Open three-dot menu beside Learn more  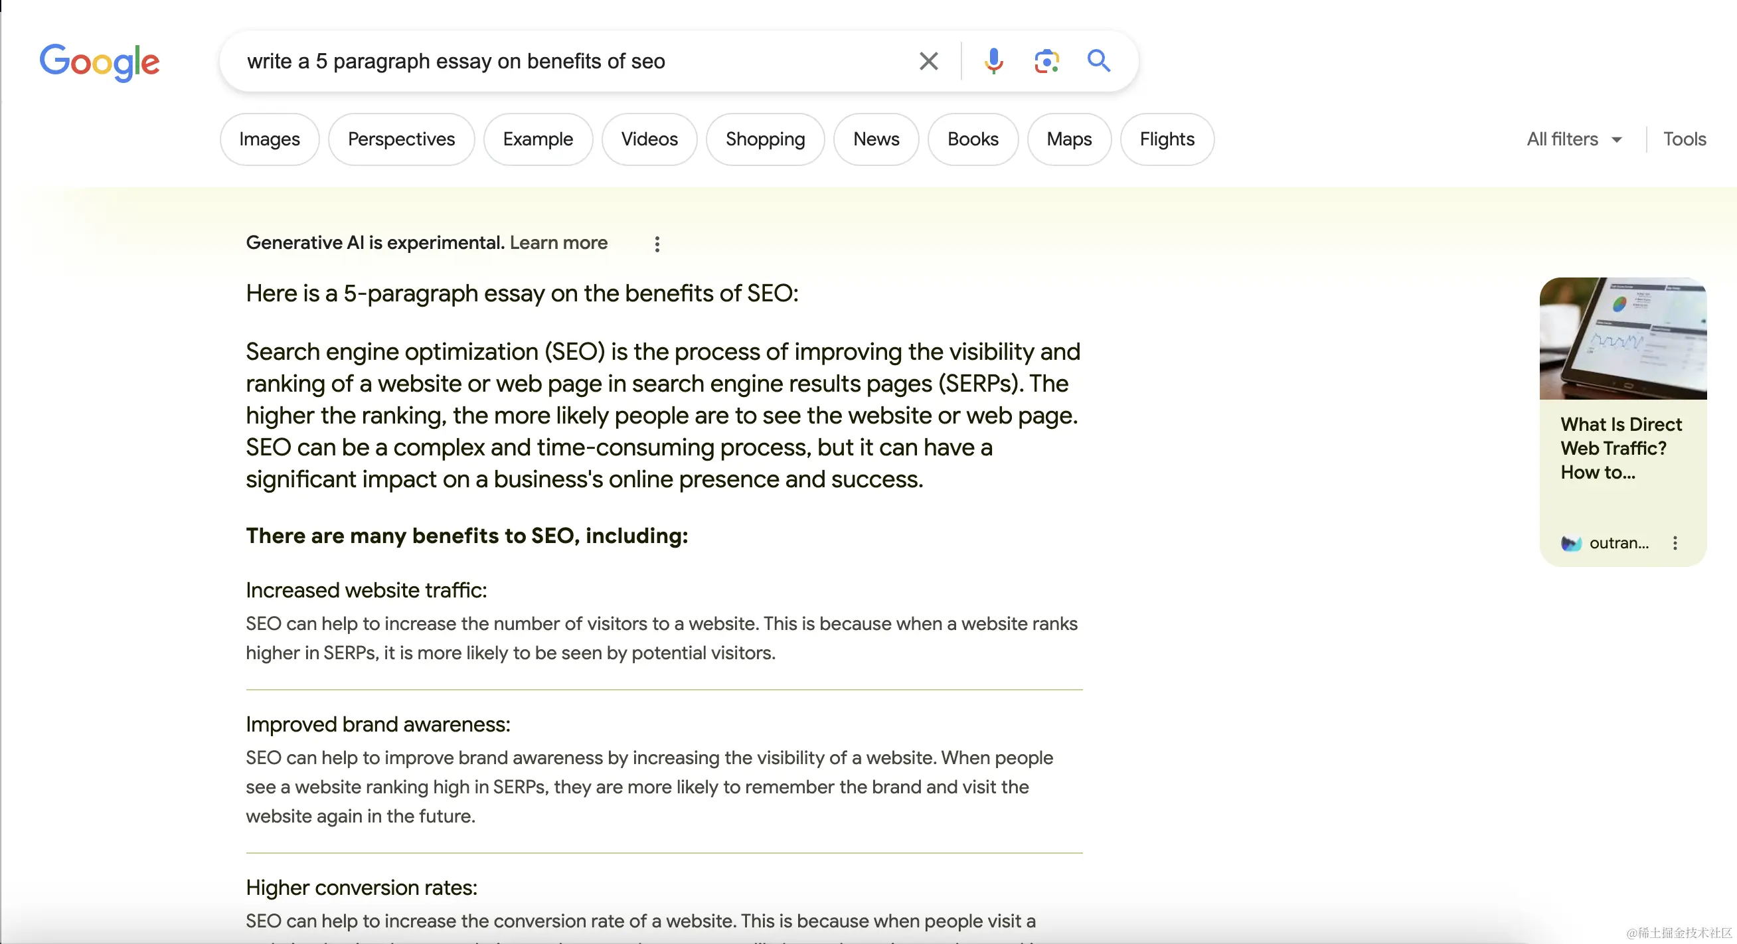pyautogui.click(x=657, y=244)
